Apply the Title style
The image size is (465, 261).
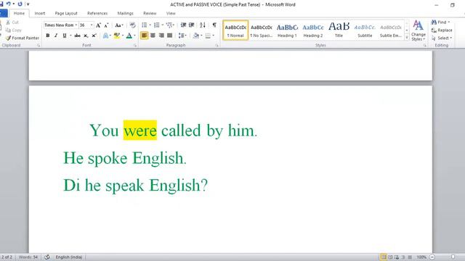339,30
